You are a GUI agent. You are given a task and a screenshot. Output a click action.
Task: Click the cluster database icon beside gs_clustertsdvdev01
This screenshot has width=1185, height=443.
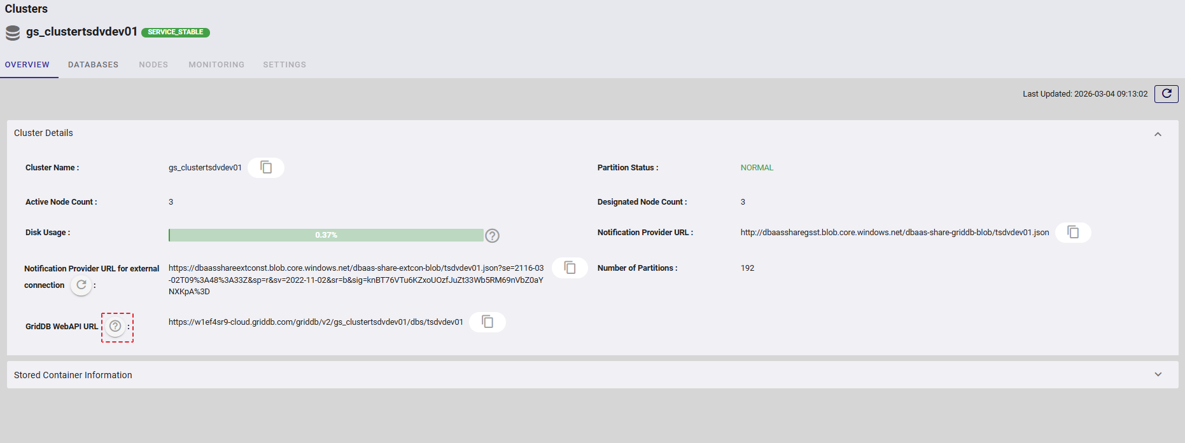[13, 33]
